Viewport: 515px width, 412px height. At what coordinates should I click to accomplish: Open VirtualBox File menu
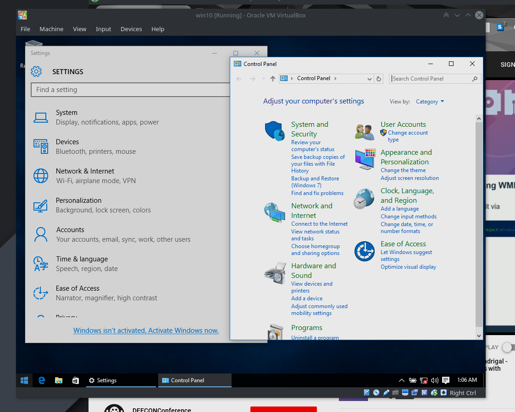coord(25,29)
